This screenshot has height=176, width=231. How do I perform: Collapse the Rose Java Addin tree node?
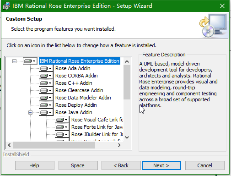pos(30,113)
